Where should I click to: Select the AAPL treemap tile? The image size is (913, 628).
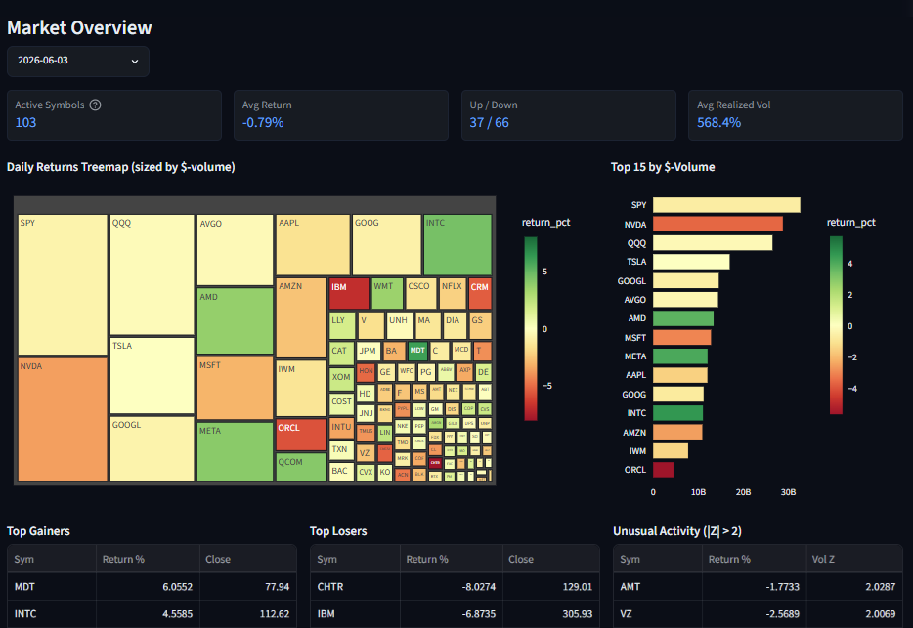313,244
